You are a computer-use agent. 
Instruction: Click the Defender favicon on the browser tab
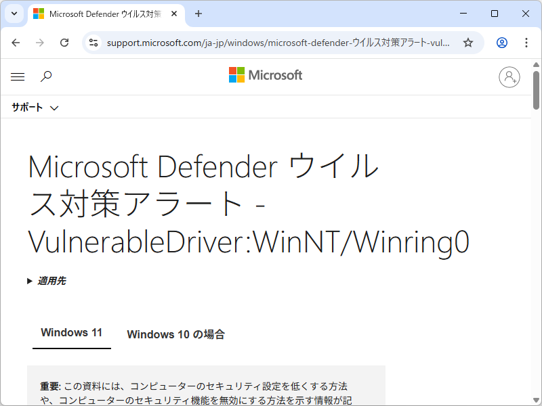39,14
